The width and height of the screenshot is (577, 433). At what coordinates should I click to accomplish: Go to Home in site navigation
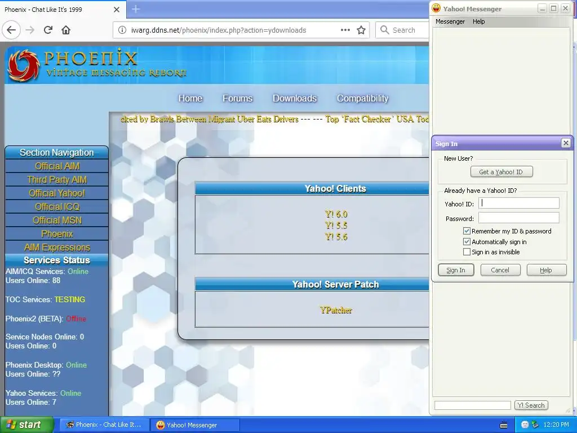[x=190, y=98]
